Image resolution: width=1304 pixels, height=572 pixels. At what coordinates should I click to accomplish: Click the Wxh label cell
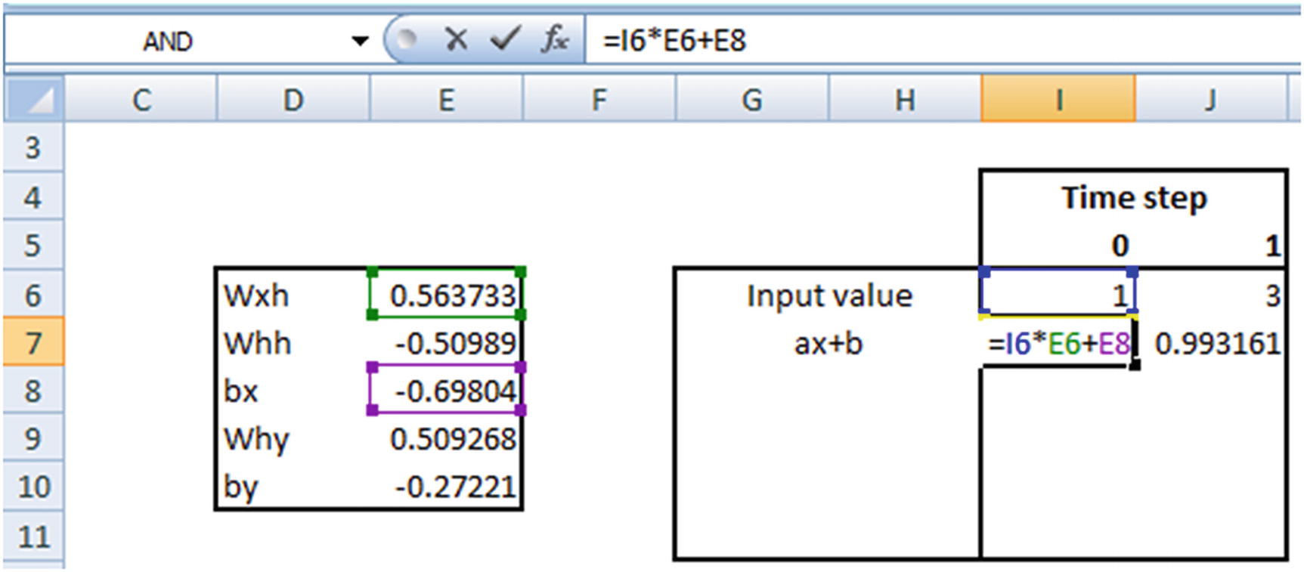tap(293, 294)
